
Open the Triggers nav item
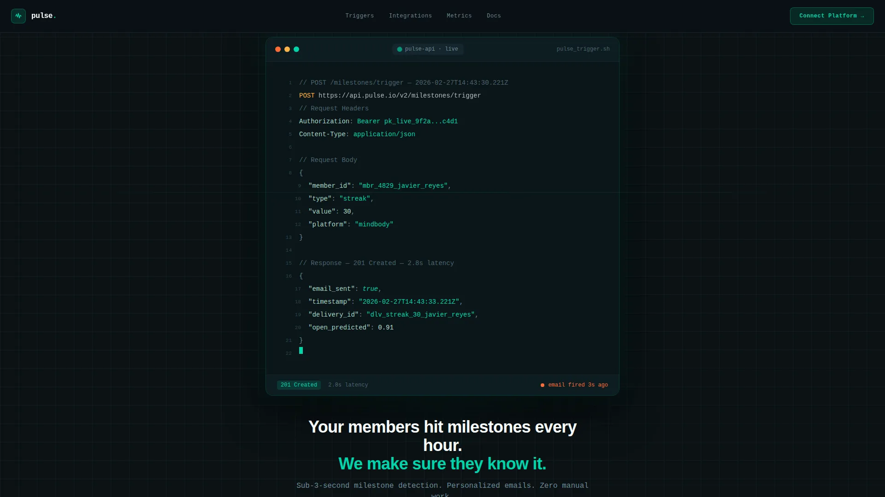pos(360,16)
